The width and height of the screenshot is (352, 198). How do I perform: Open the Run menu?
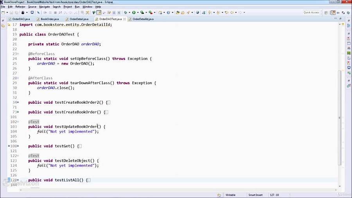(77, 7)
